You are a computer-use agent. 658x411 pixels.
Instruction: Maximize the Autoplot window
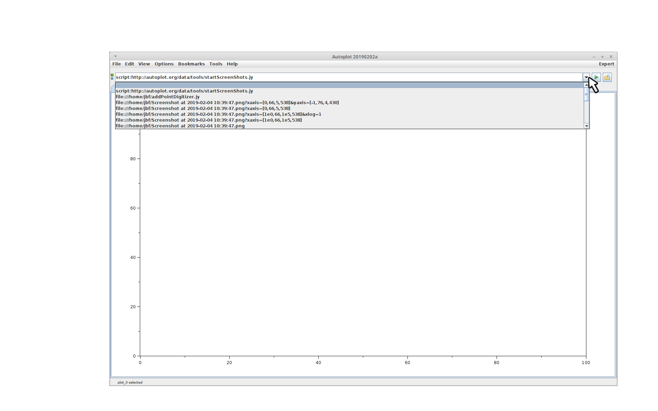click(602, 57)
